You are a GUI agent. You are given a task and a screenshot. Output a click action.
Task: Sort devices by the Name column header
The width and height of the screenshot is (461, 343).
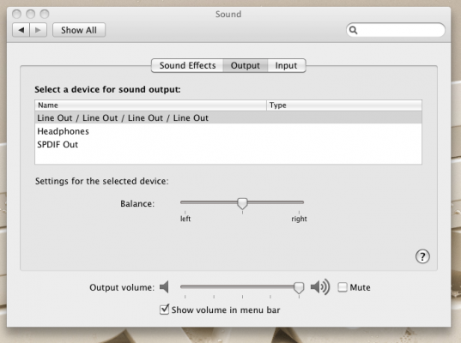150,105
